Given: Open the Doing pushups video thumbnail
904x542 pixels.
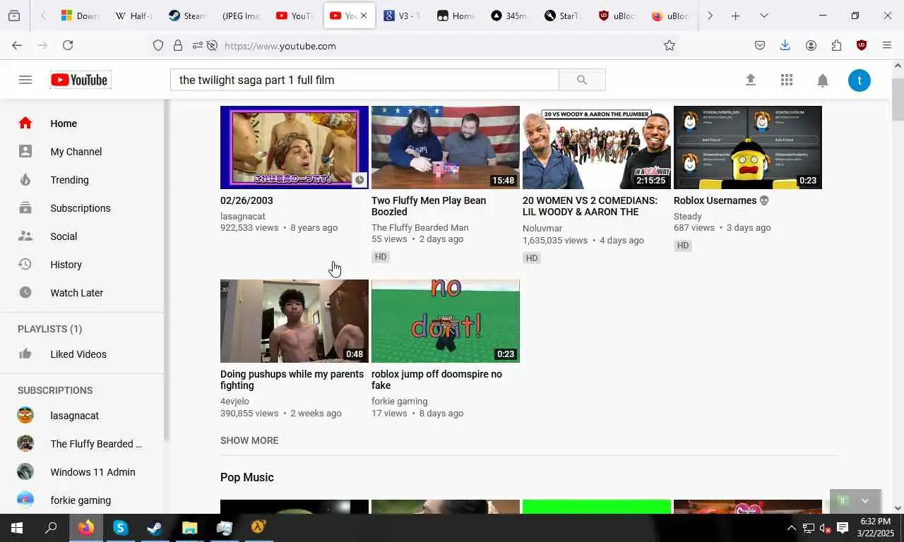Looking at the screenshot, I should click(295, 321).
